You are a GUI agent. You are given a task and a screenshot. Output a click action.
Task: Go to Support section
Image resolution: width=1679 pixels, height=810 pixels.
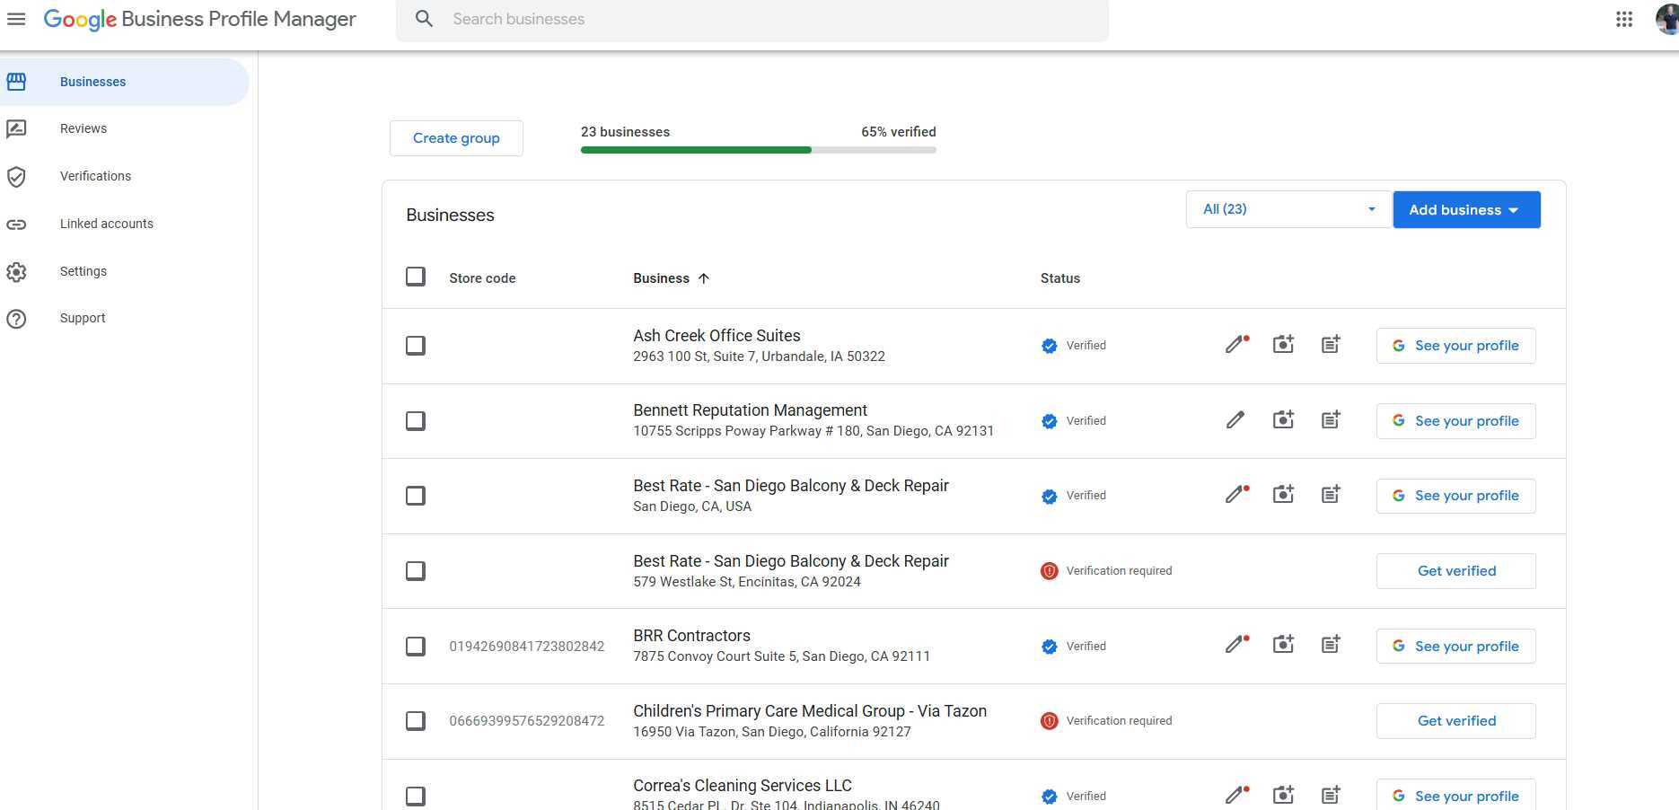[83, 319]
